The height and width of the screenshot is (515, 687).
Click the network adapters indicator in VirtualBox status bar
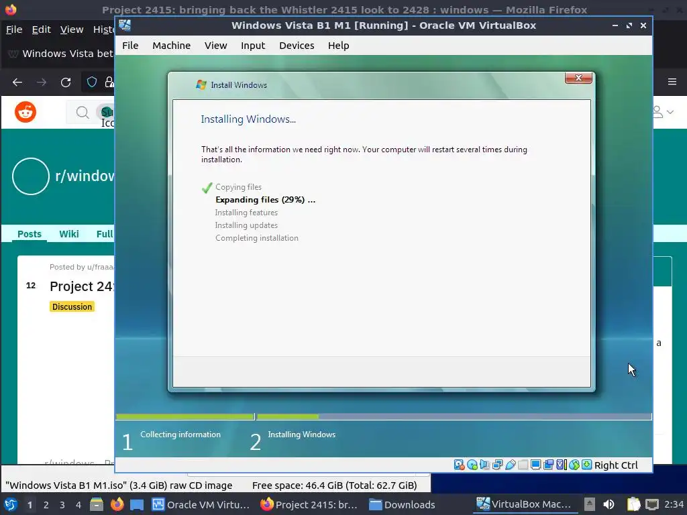[497, 465]
